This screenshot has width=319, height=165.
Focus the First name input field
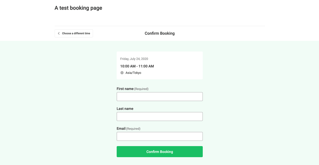159,96
